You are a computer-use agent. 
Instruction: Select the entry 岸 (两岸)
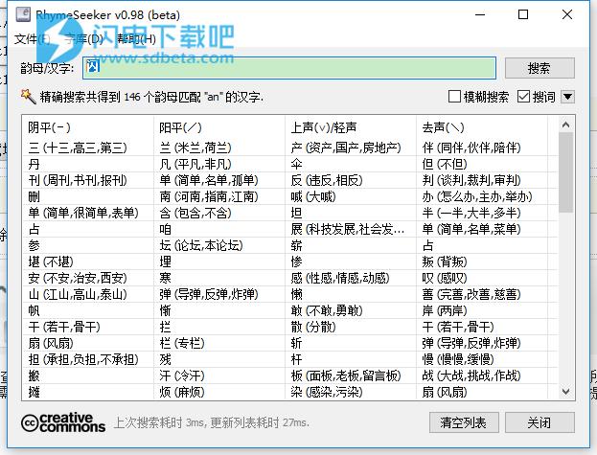(445, 311)
